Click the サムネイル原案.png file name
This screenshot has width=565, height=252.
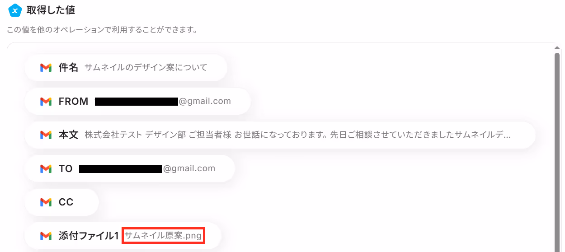coord(163,236)
